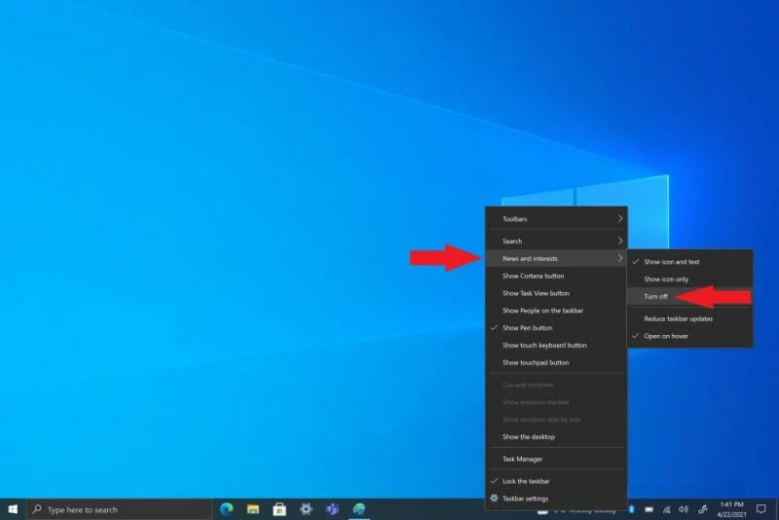Open the Edge Dev icon on taskbar
779x520 pixels.
pyautogui.click(x=358, y=509)
